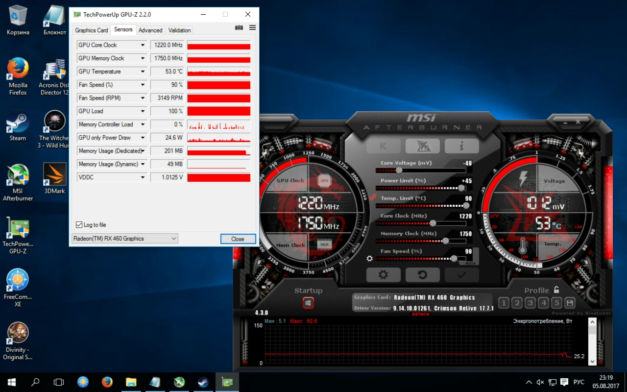This screenshot has width=627, height=392.
Task: Switch input language via РУС indicator
Action: 579,382
